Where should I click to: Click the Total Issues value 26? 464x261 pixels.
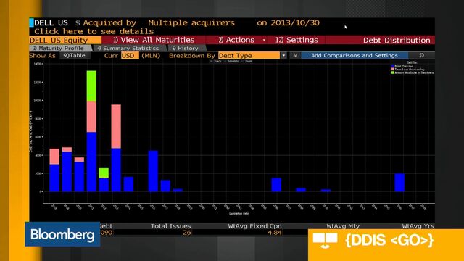pos(186,233)
